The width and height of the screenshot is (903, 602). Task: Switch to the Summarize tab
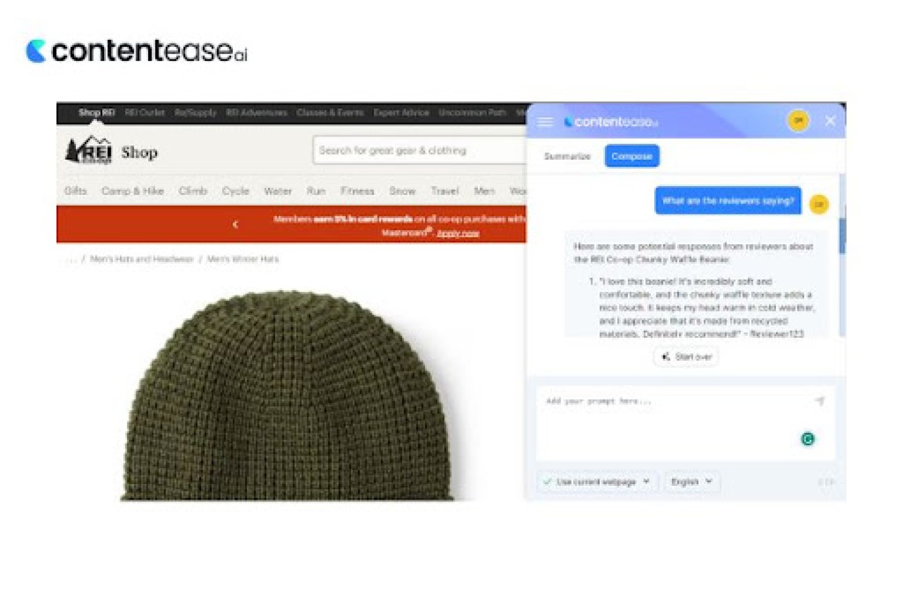567,157
